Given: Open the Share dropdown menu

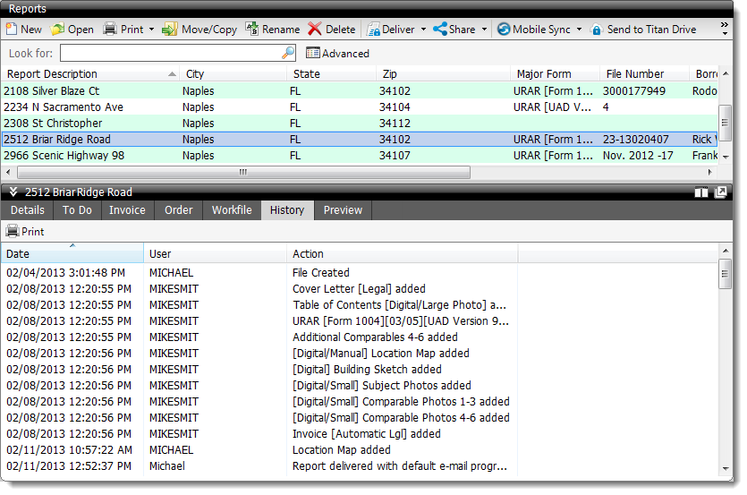Looking at the screenshot, I should coord(484,30).
